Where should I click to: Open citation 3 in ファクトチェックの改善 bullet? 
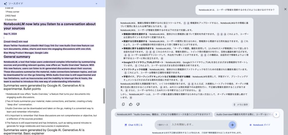click(x=125, y=73)
